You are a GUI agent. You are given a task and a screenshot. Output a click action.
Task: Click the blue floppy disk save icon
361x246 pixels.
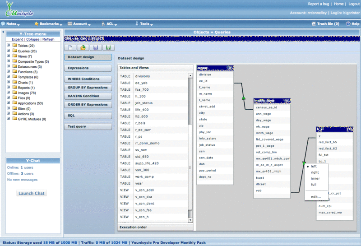95,47
